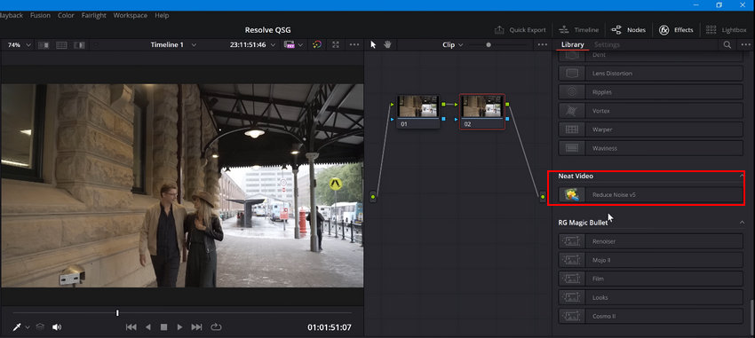Click the search icon in effects library
Viewport: 755px width, 338px height.
[727, 44]
